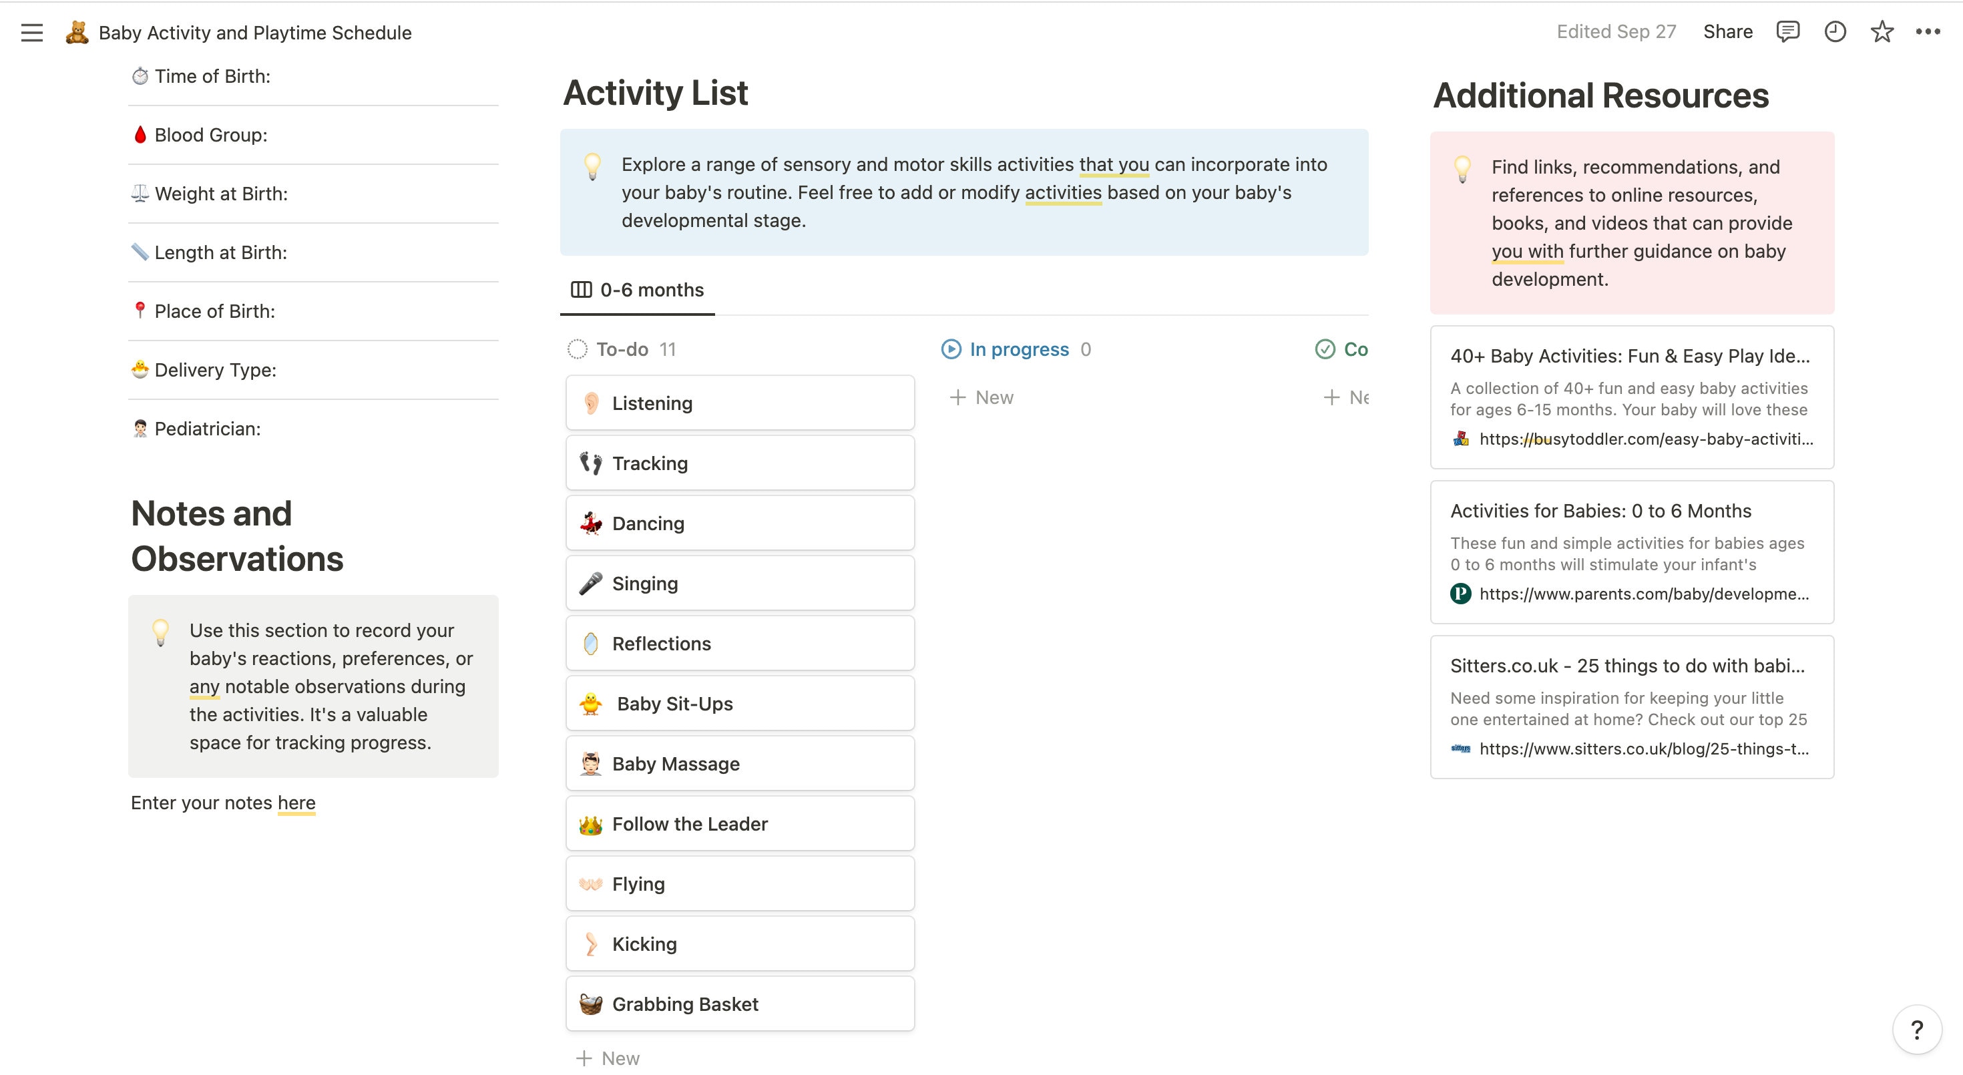Favorite the page with the star icon
The image size is (1963, 1075).
[1882, 32]
